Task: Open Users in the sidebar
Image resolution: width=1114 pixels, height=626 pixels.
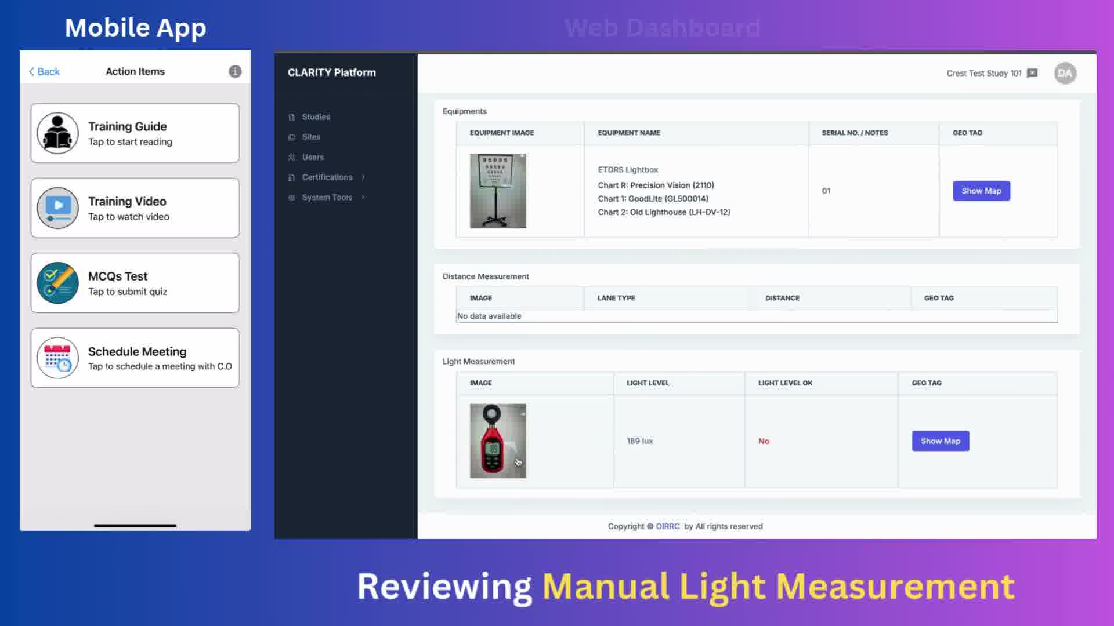Action: 313,157
